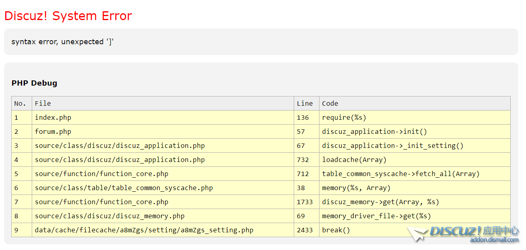Click line number 712
This screenshot has width=526, height=250.
click(307, 174)
